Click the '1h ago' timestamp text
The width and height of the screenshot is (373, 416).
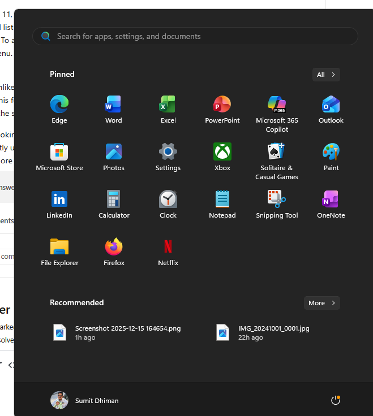click(x=85, y=337)
